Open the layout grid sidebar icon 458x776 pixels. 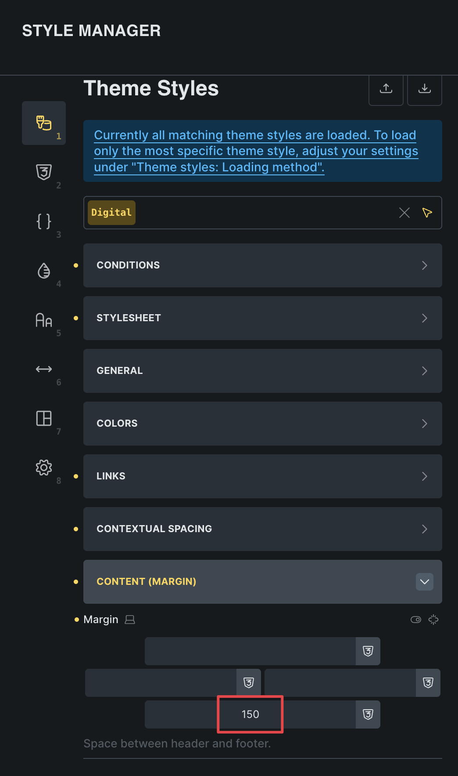[44, 418]
